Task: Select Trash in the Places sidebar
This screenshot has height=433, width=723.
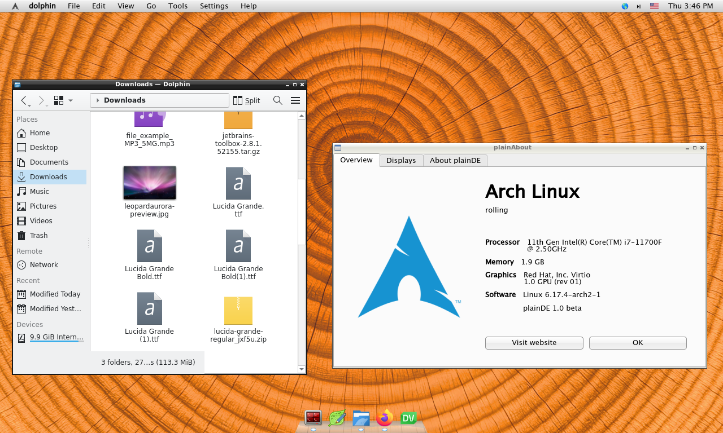Action: click(x=38, y=236)
